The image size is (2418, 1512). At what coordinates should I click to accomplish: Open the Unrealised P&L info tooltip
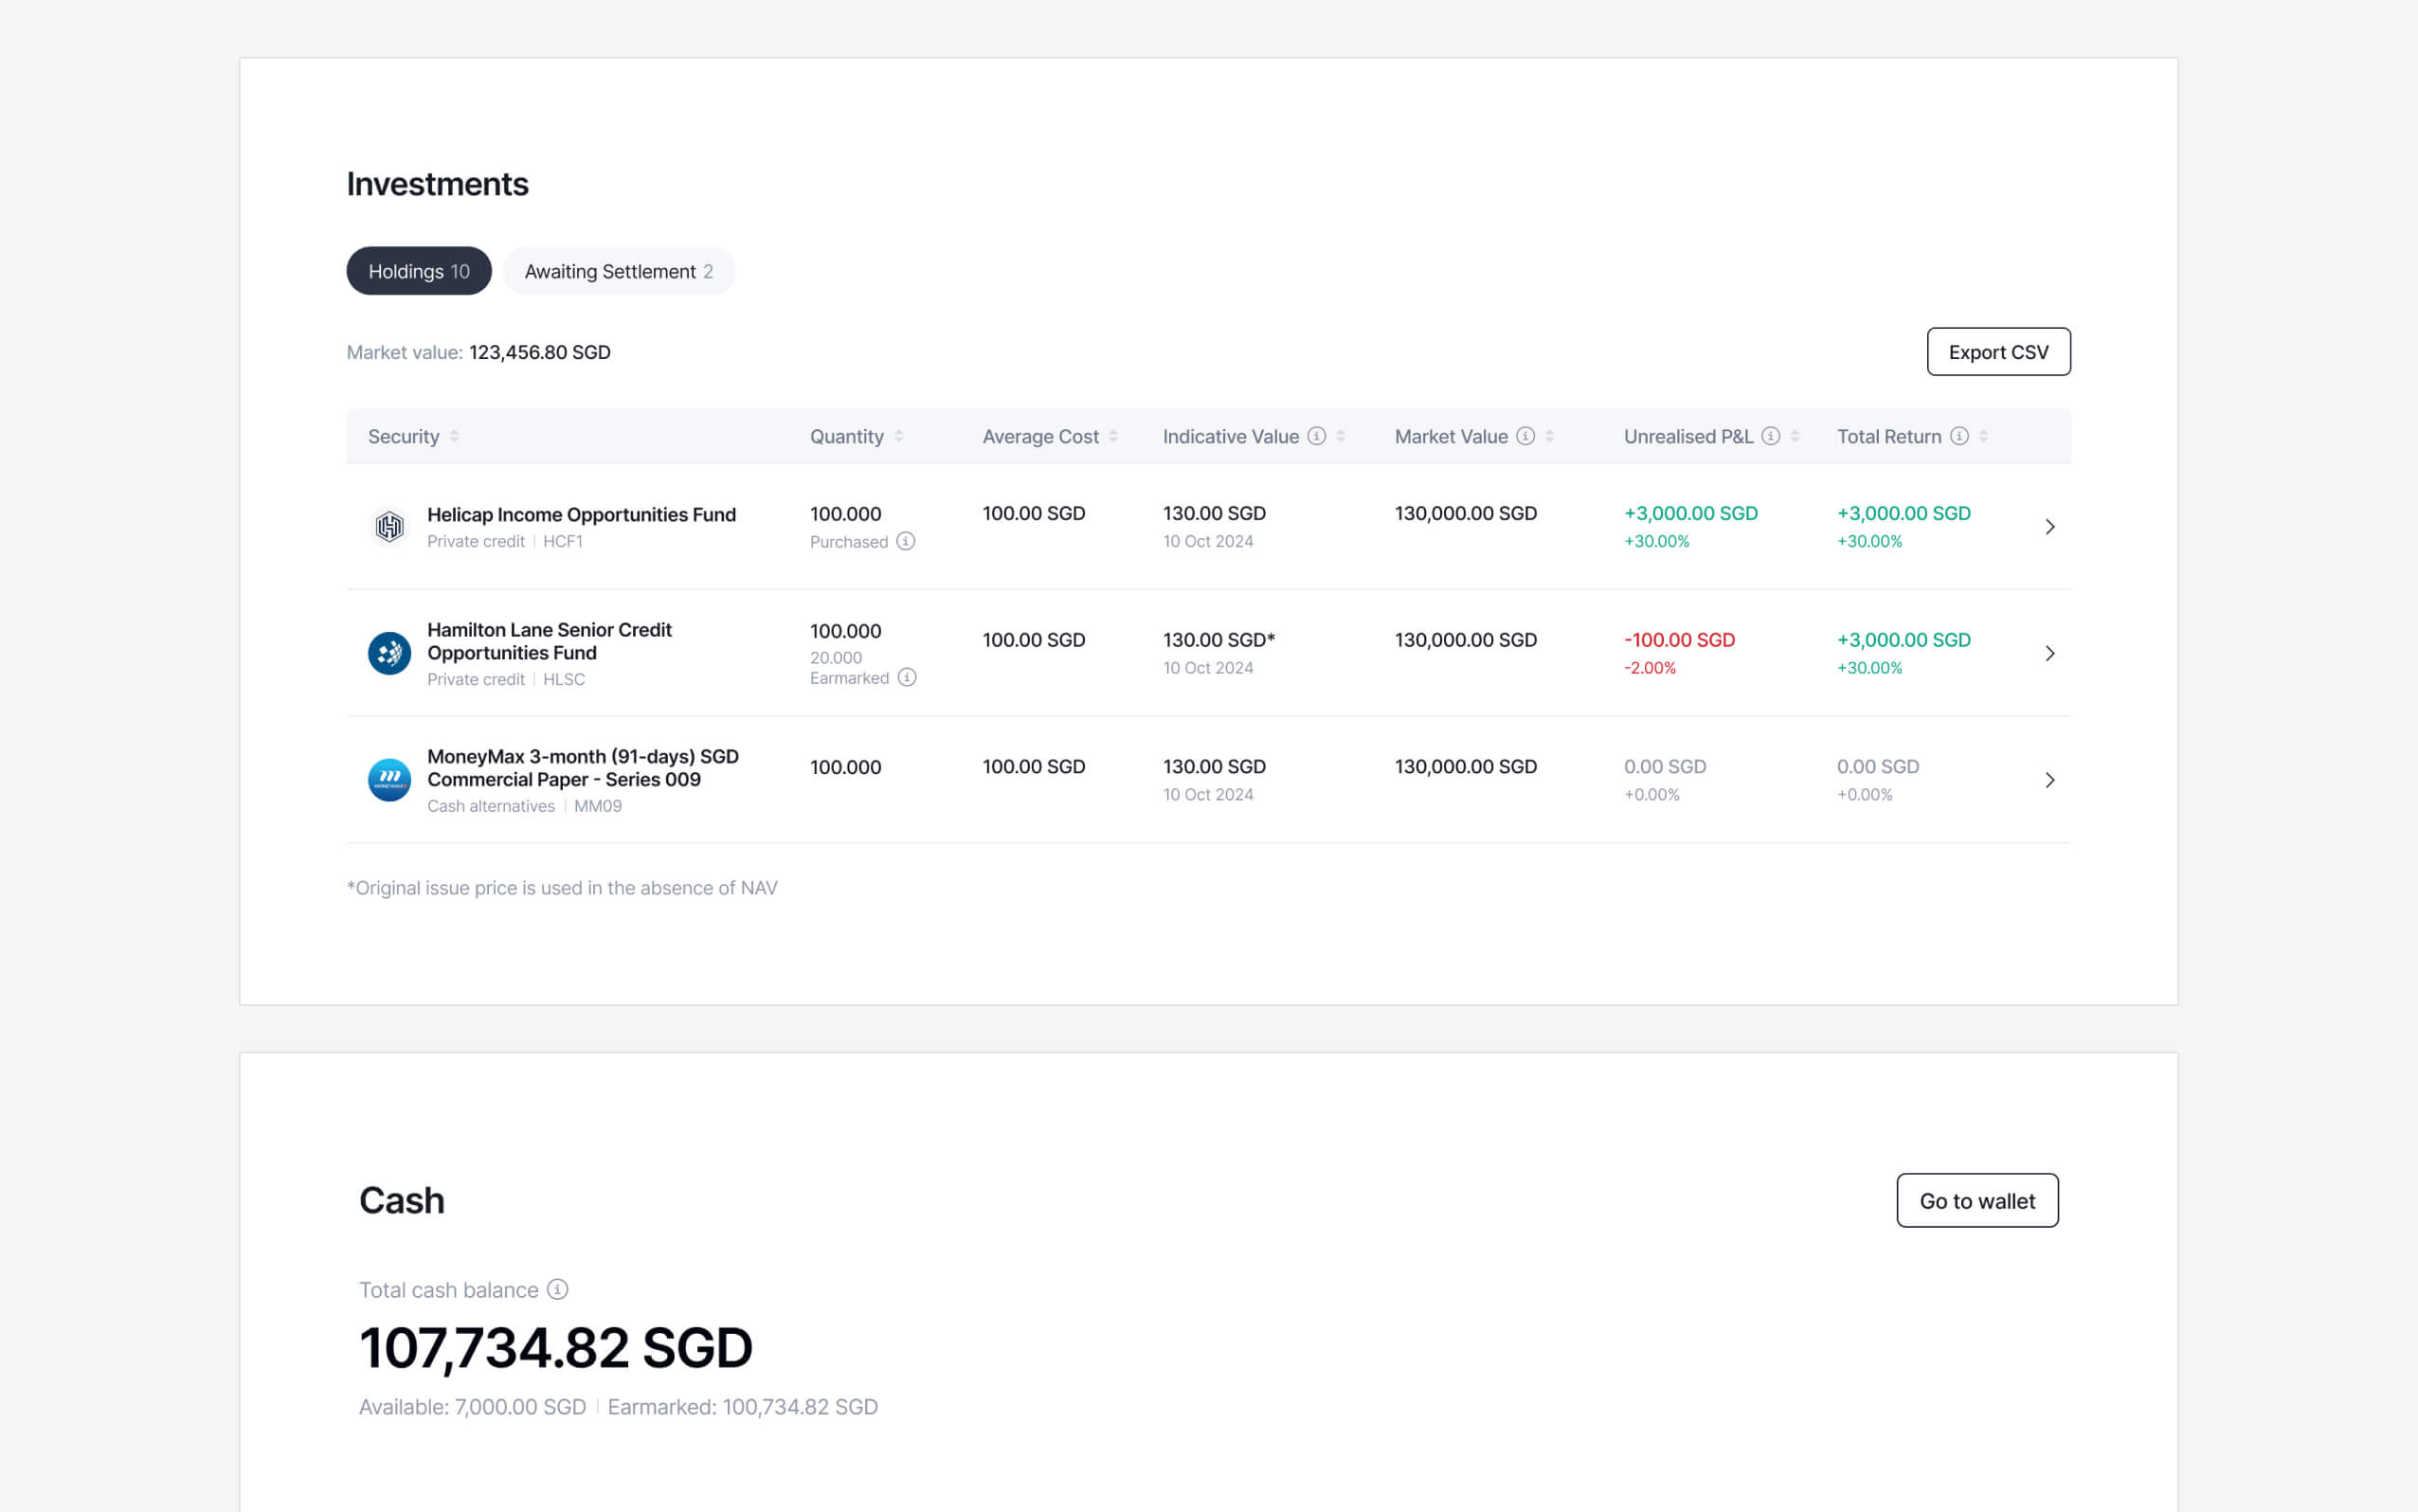(x=1770, y=435)
